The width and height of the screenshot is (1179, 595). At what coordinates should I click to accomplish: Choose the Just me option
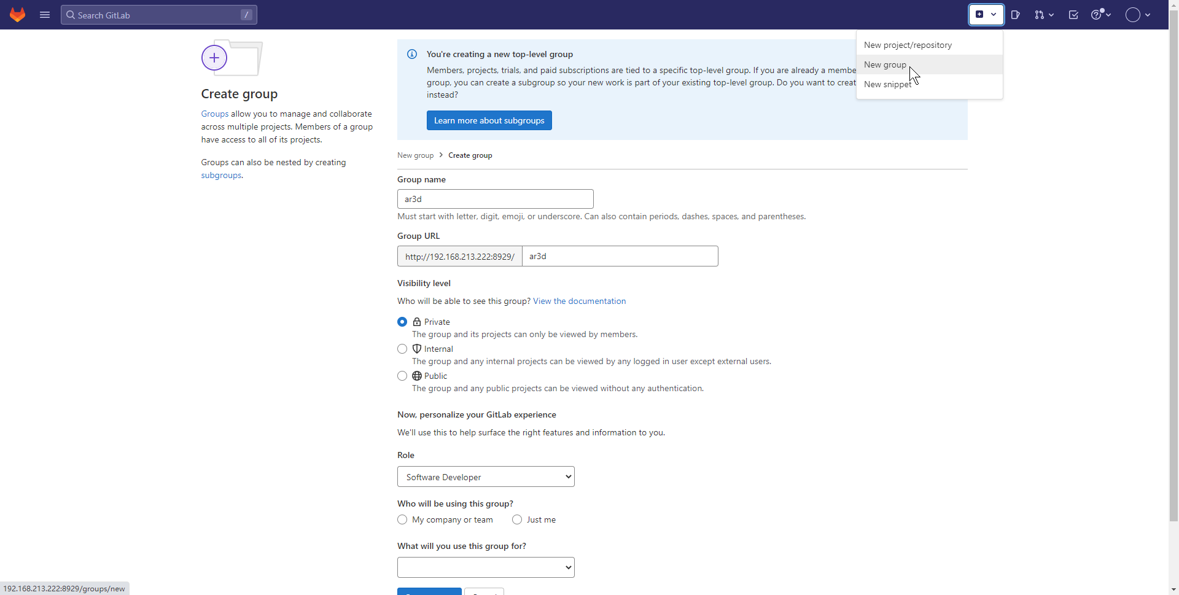pos(517,519)
